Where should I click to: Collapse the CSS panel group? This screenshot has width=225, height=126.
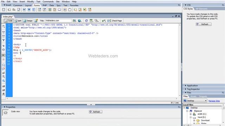click(185, 5)
